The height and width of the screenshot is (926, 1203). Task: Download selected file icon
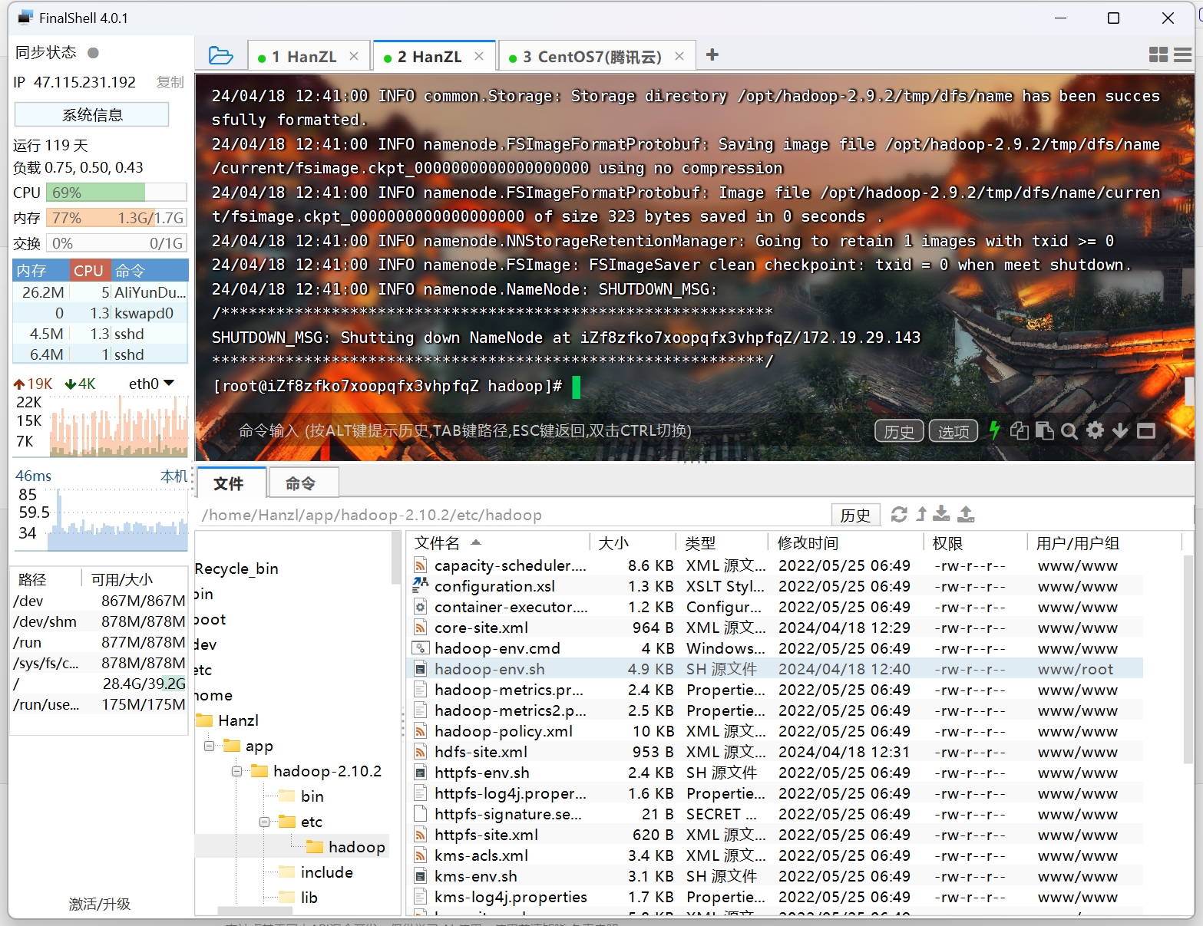click(942, 514)
